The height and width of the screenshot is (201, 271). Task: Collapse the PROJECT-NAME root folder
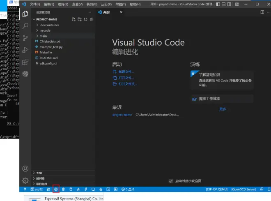coord(34,19)
